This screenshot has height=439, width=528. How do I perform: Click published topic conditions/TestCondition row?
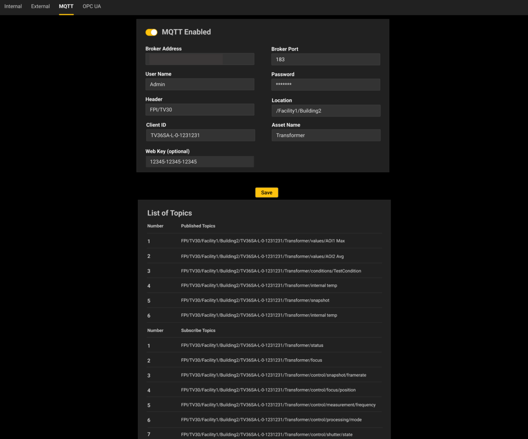271,271
